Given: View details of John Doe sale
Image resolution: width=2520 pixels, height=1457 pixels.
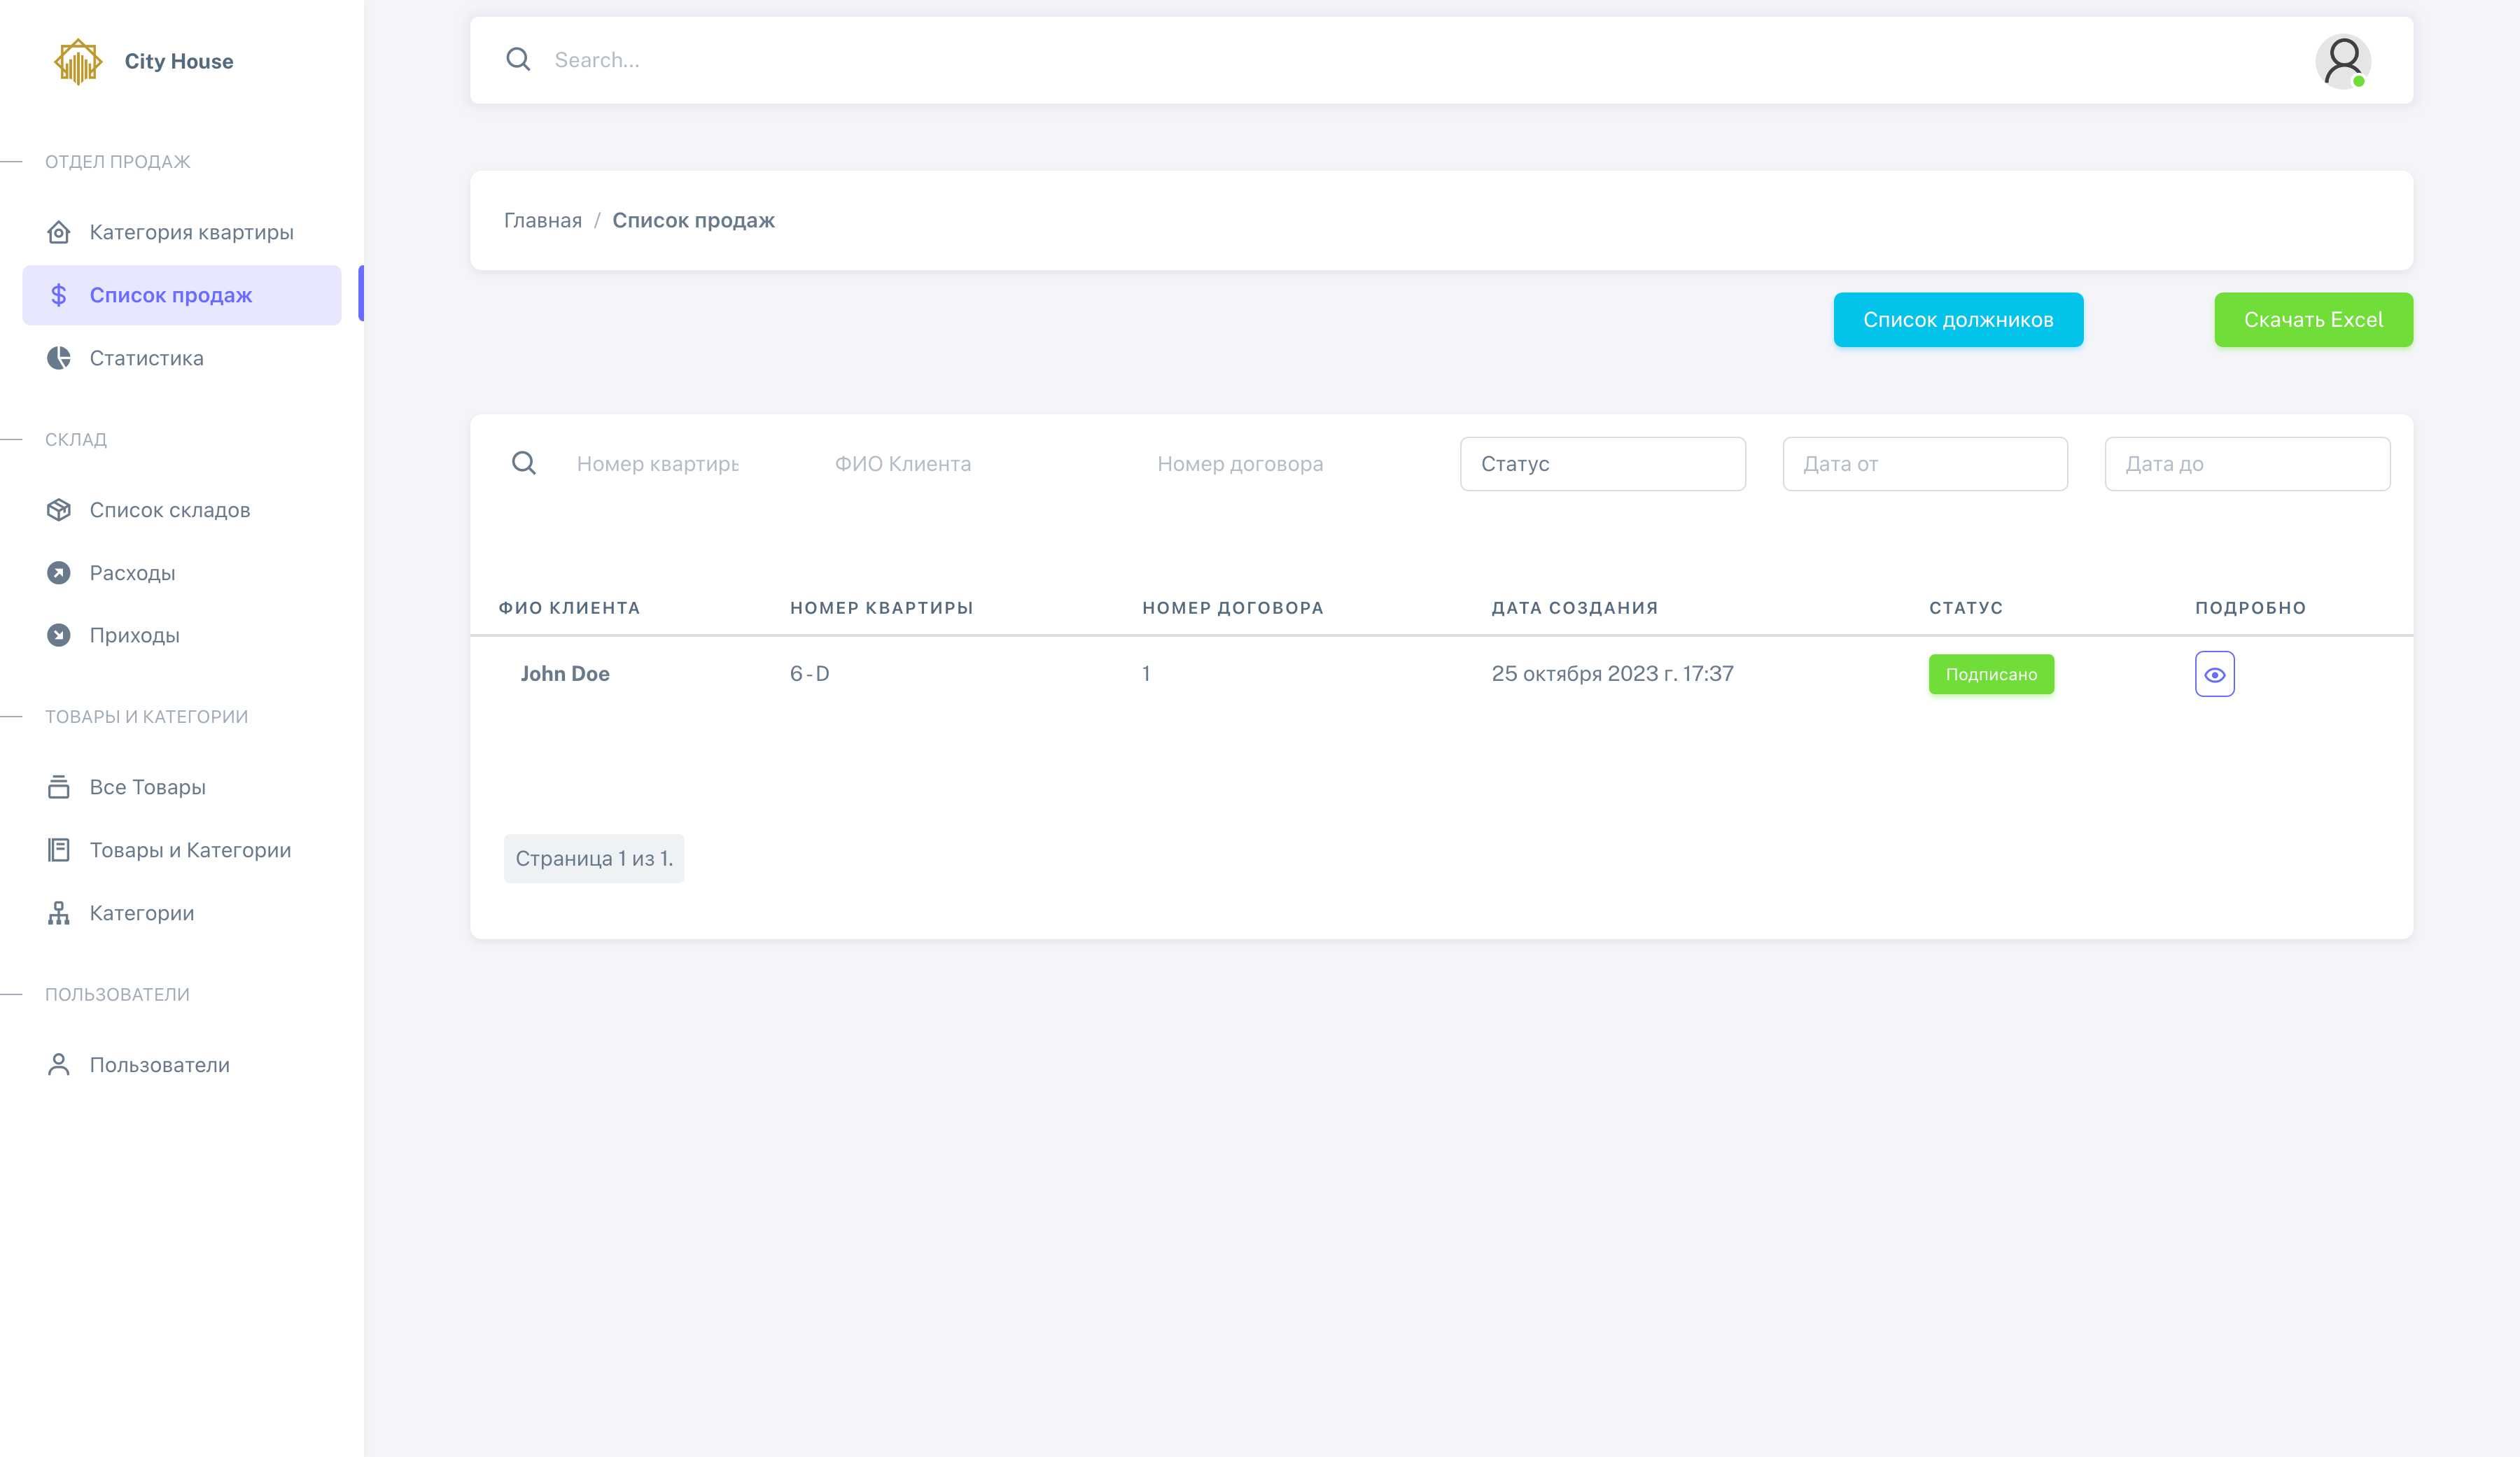Looking at the screenshot, I should [2215, 674].
